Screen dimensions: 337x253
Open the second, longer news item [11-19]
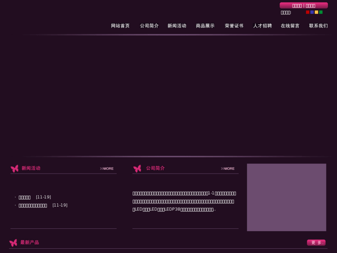coord(32,205)
